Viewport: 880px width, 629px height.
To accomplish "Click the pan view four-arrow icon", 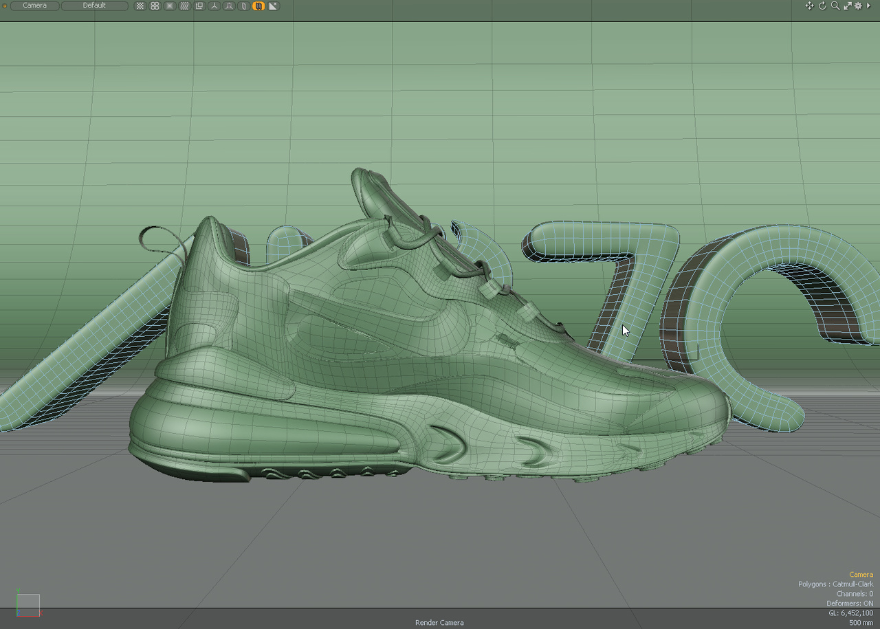I will 809,5.
